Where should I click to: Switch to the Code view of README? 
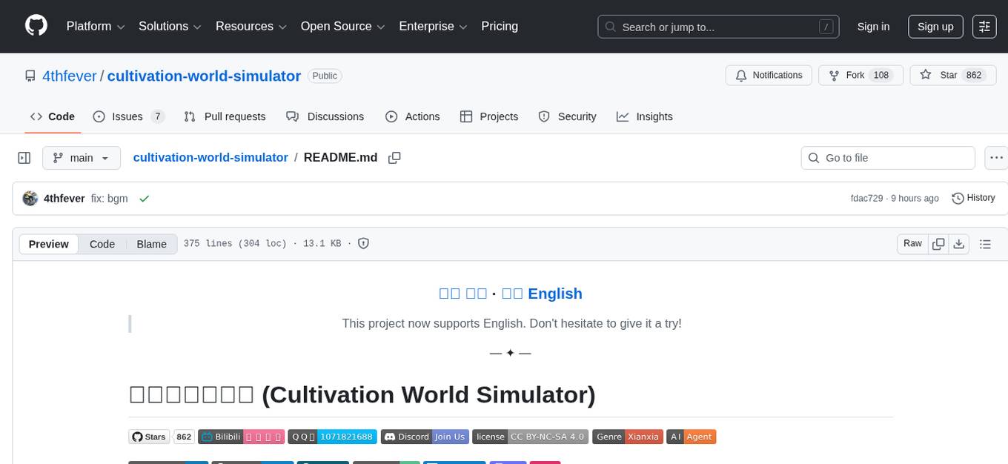(102, 244)
